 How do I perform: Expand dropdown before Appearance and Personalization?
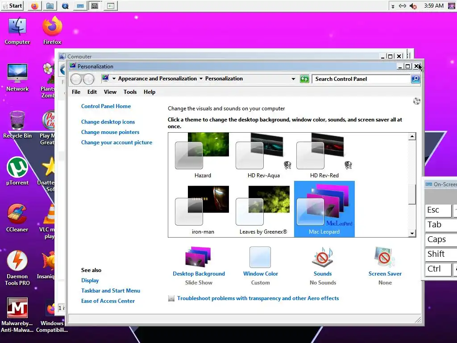(x=114, y=79)
